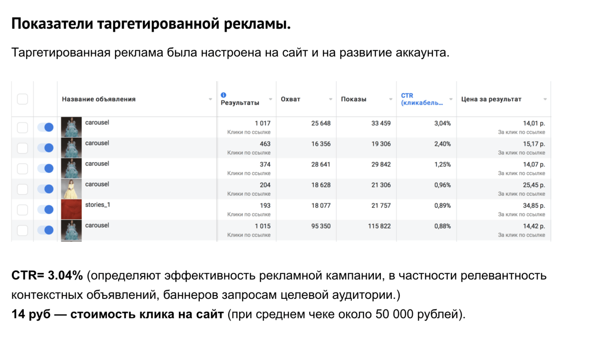Open the Цена за результат column dropdown arrow
The width and height of the screenshot is (614, 346).
(545, 99)
